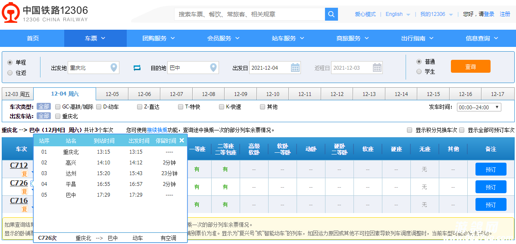
Task: Enable show all bookable trains checkbox
Action: pos(462,130)
